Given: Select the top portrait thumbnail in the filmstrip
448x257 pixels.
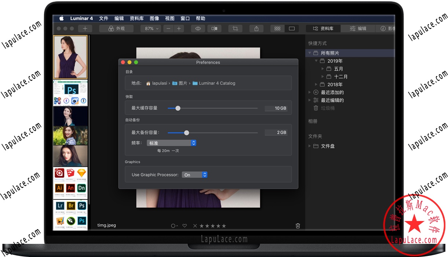Looking at the screenshot, I should (70, 57).
